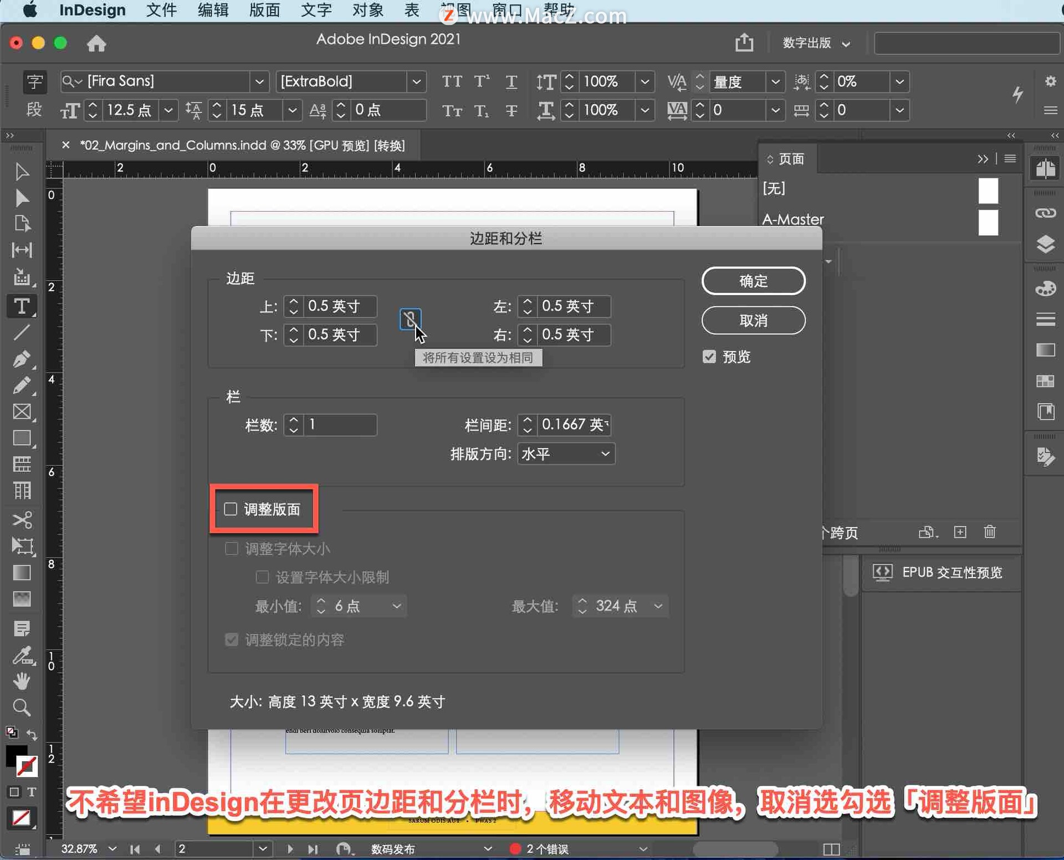
Task: Open the 版面 menu
Action: (x=264, y=10)
